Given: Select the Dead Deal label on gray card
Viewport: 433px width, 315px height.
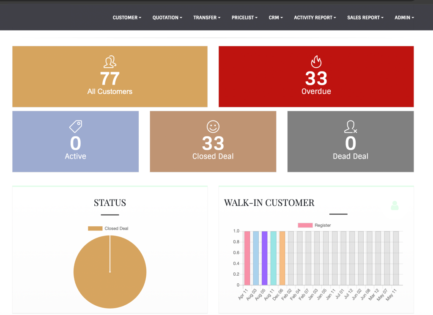Looking at the screenshot, I should point(351,156).
